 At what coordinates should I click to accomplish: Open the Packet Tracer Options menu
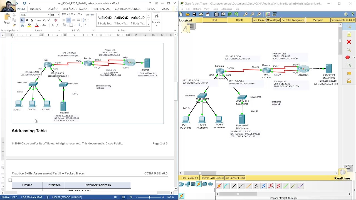(x=197, y=9)
